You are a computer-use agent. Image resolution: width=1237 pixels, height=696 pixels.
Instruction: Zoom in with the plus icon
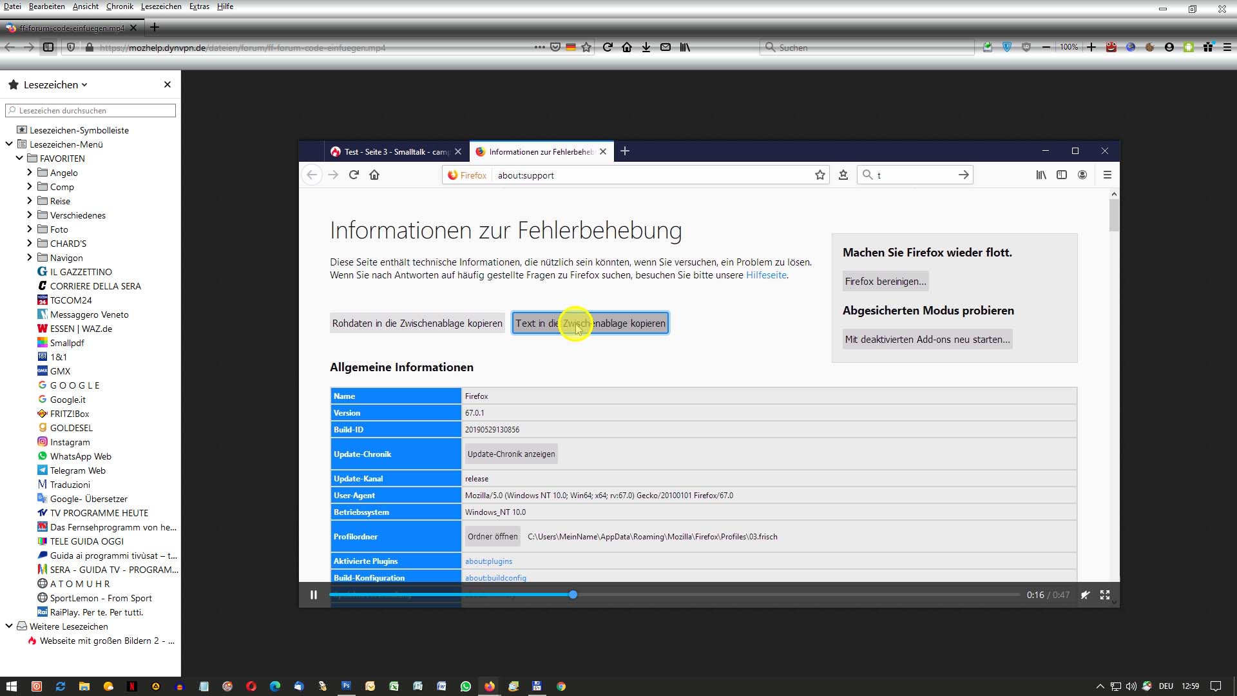coord(1091,47)
